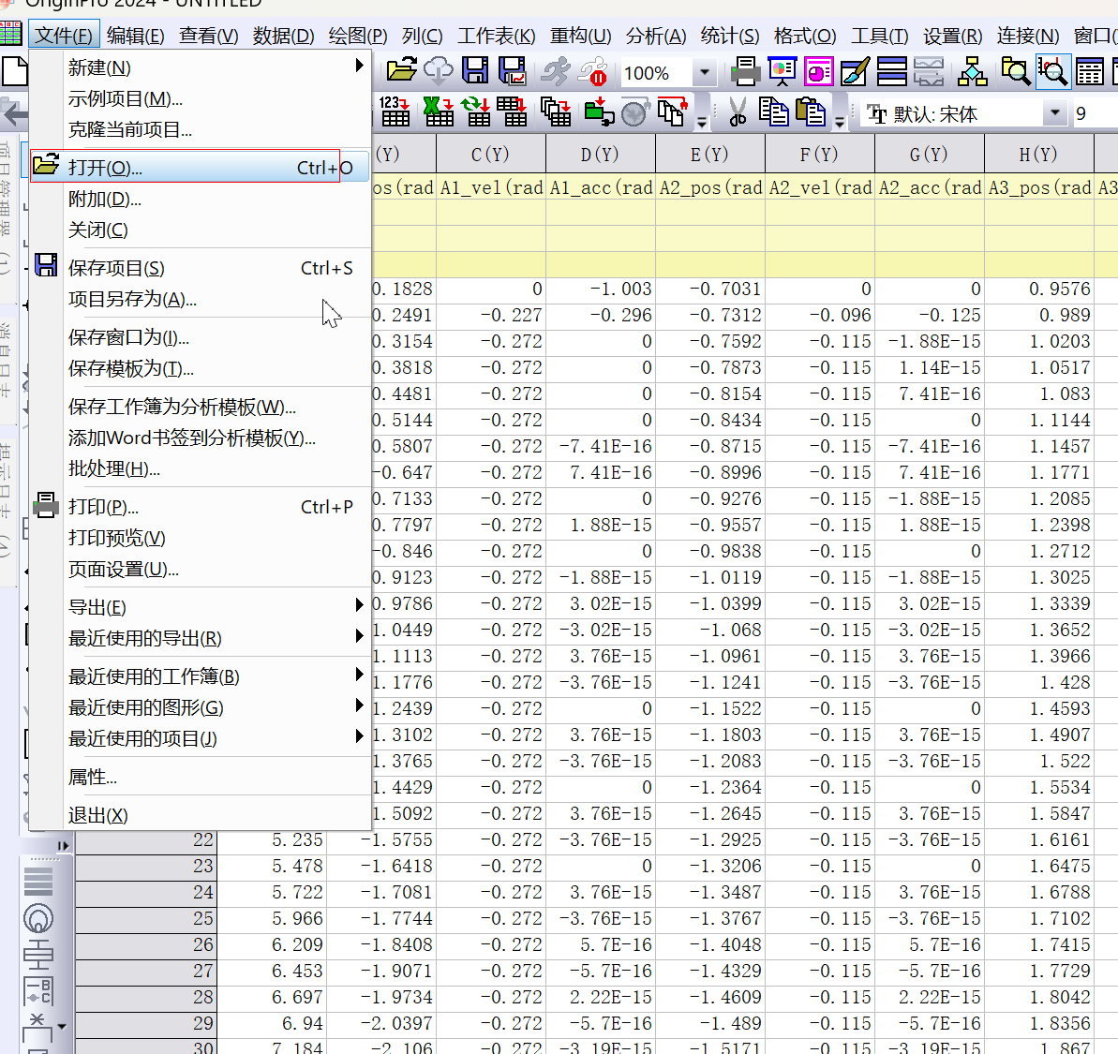Open the 编辑(E) menu
The width and height of the screenshot is (1118, 1054).
click(136, 35)
